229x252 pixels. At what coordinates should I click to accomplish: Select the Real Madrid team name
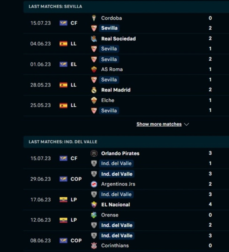click(116, 90)
